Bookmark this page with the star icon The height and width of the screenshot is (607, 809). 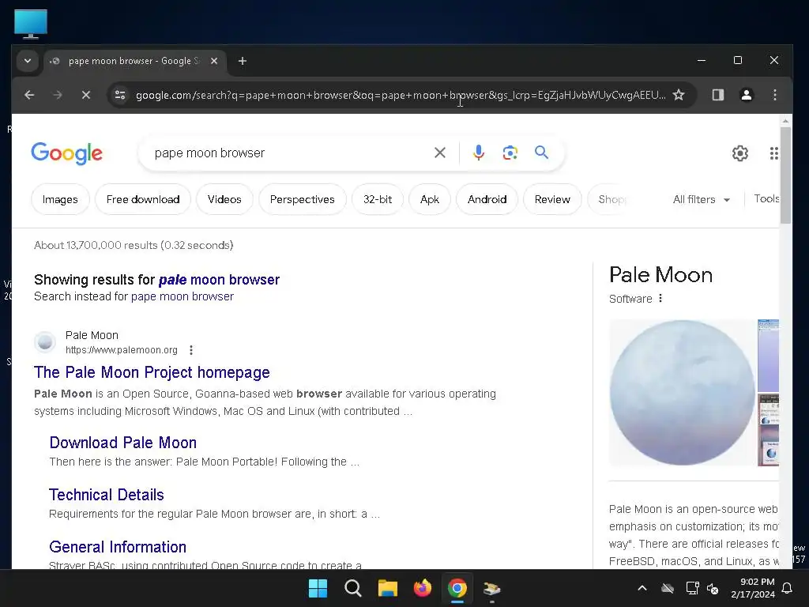(679, 95)
